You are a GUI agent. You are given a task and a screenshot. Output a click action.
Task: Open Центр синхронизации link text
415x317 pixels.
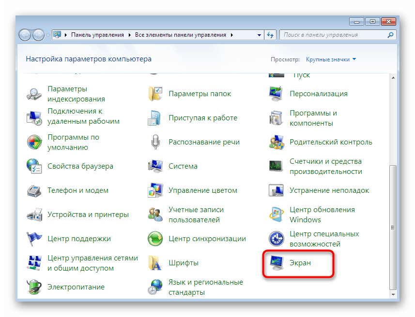click(x=207, y=239)
